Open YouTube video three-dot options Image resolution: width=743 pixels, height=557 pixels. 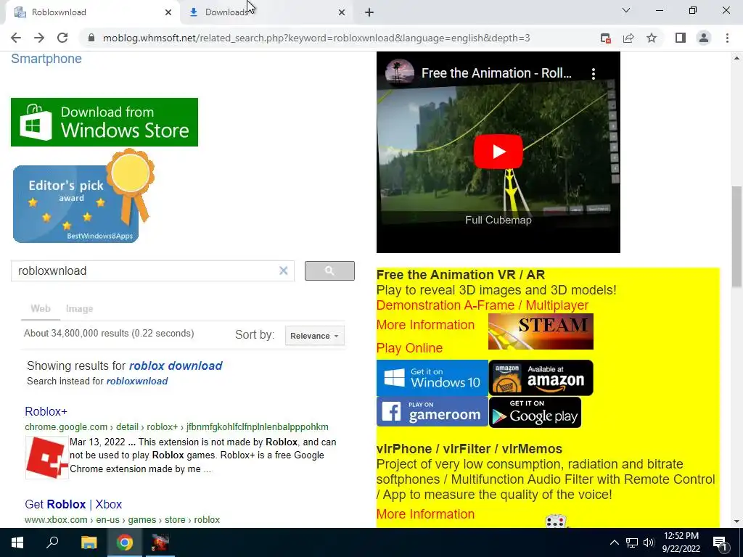[x=594, y=73]
